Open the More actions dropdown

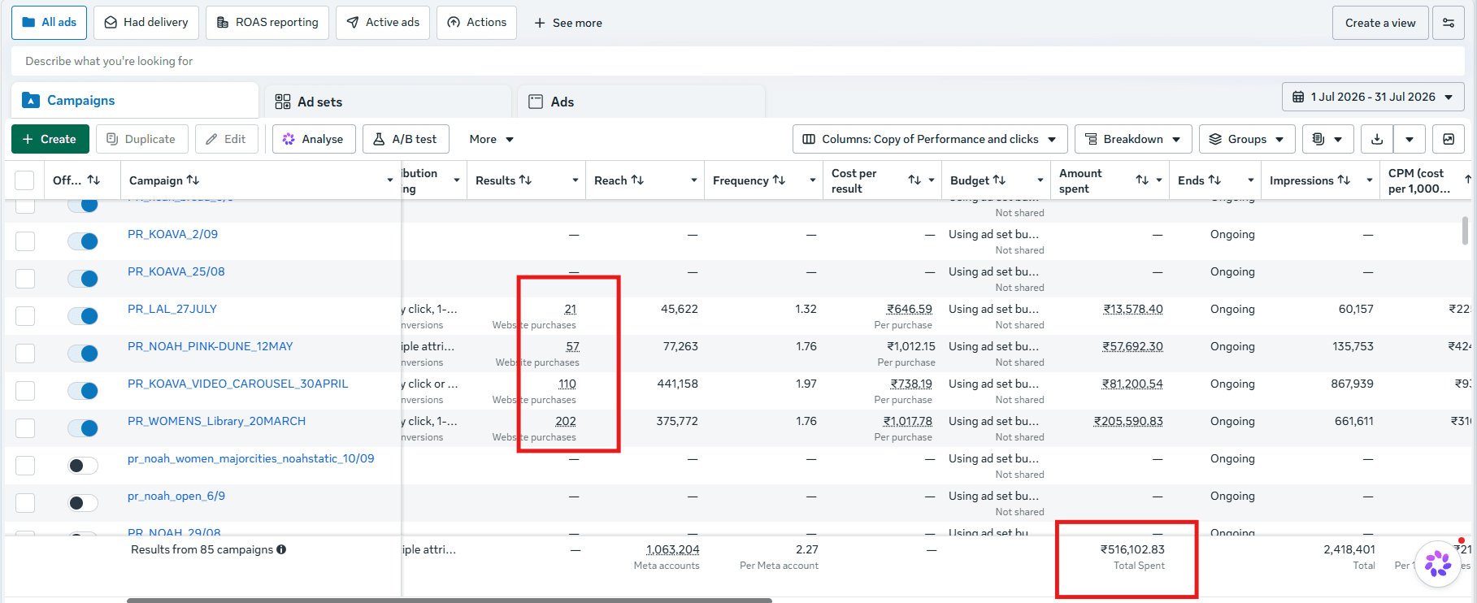tap(491, 139)
